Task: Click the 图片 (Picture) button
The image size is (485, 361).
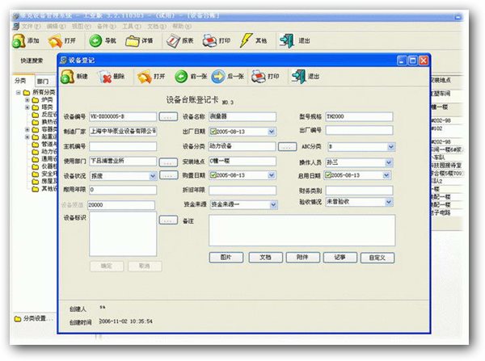Action: tap(226, 257)
